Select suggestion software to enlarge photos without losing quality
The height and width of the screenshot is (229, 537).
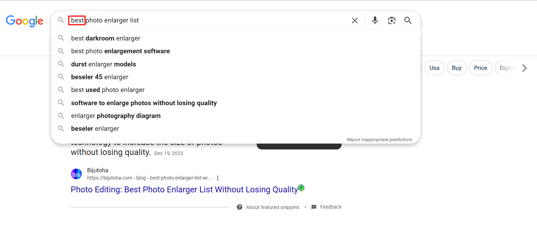click(x=236, y=103)
